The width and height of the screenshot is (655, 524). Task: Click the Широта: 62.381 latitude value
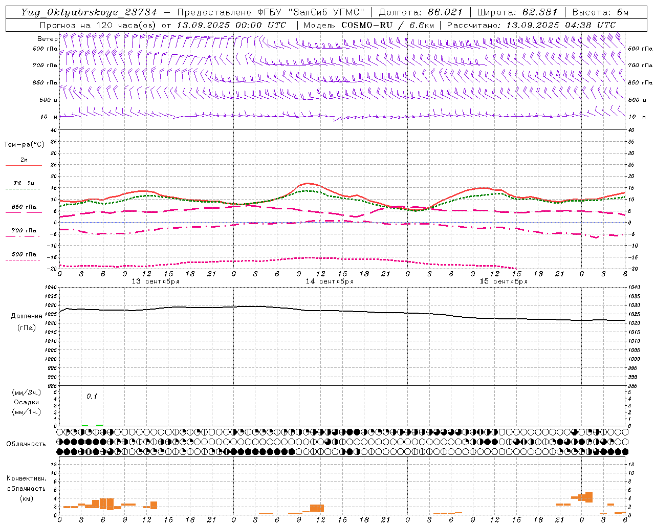[517, 12]
